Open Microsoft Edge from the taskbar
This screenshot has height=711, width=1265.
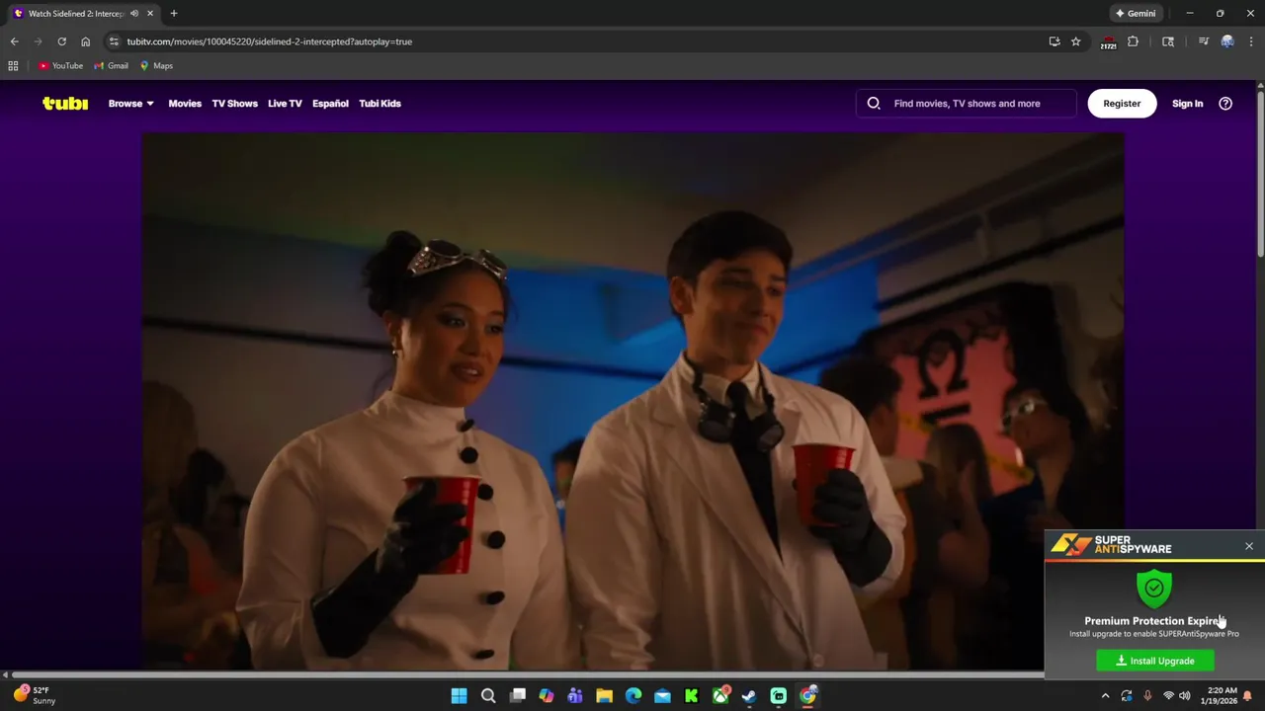(633, 696)
